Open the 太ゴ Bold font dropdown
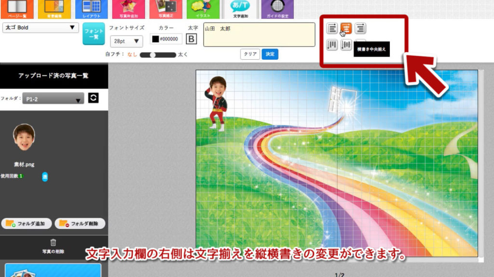Viewport: 494px width, 277px height. pos(41,27)
